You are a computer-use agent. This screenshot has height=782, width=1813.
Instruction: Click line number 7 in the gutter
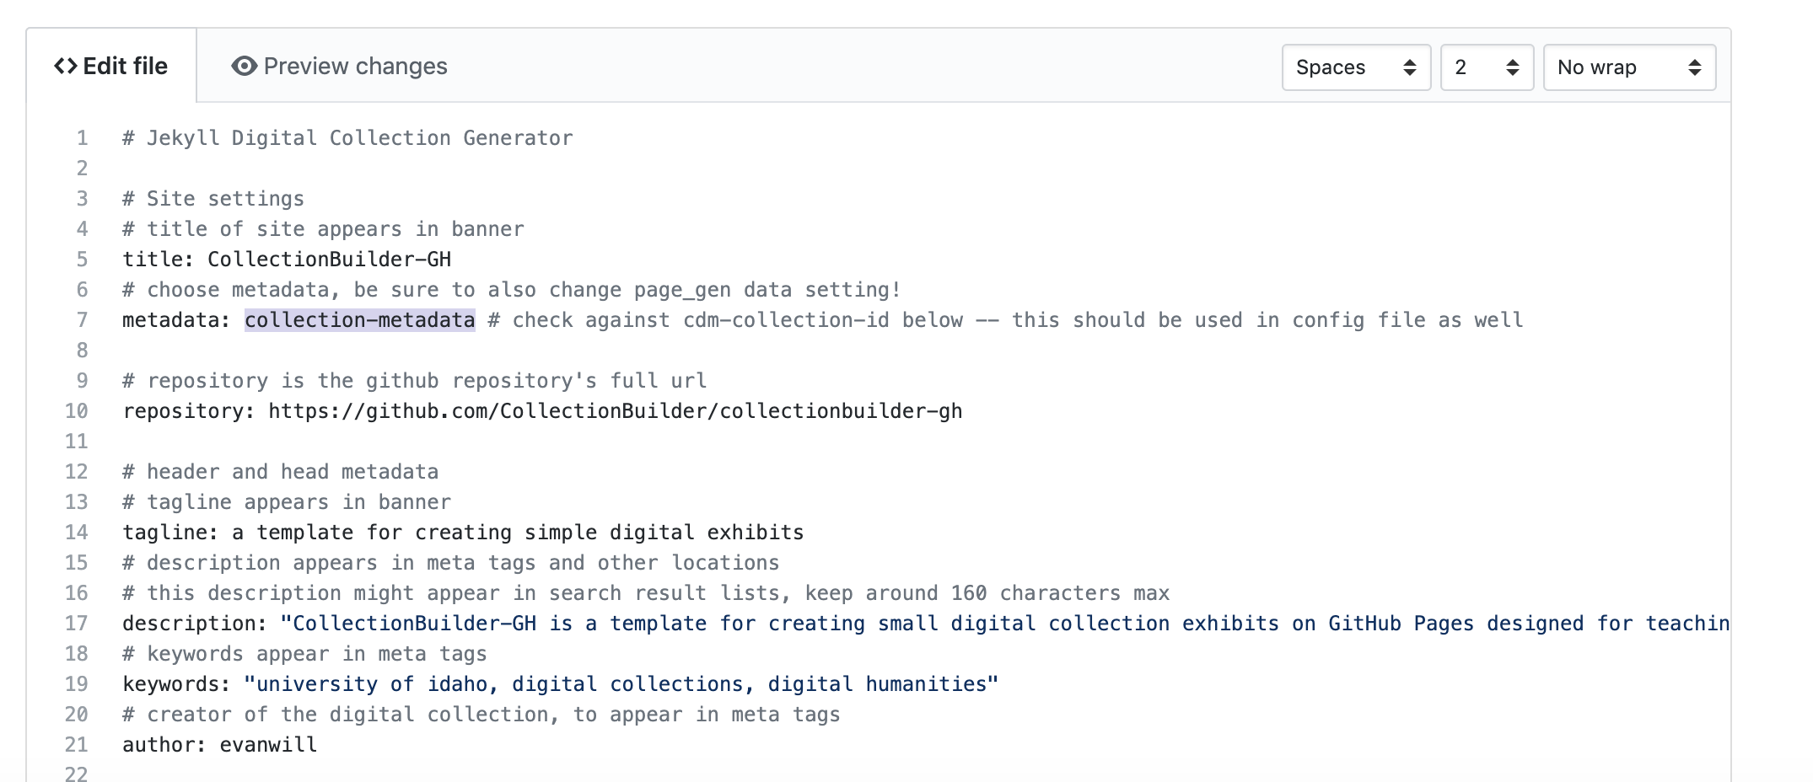(x=82, y=320)
